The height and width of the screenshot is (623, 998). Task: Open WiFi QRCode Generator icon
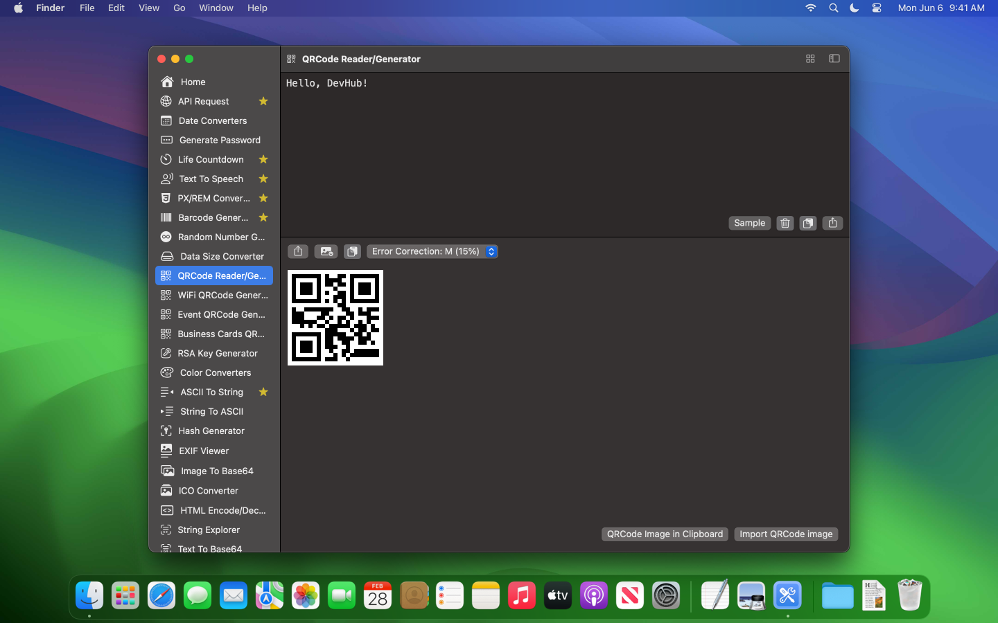point(166,295)
